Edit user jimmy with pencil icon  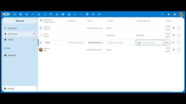(x=174, y=35)
